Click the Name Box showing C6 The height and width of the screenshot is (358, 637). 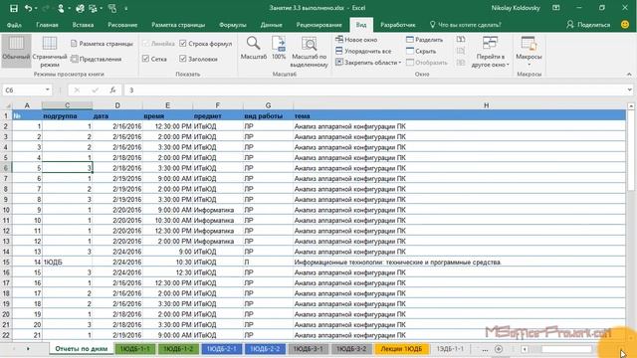pyautogui.click(x=23, y=90)
